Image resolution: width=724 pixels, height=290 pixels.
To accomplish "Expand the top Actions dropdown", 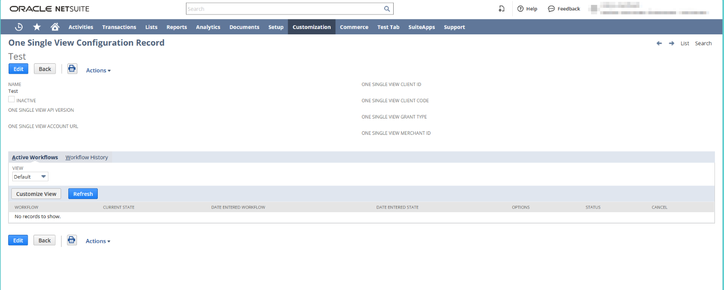I will [x=98, y=71].
